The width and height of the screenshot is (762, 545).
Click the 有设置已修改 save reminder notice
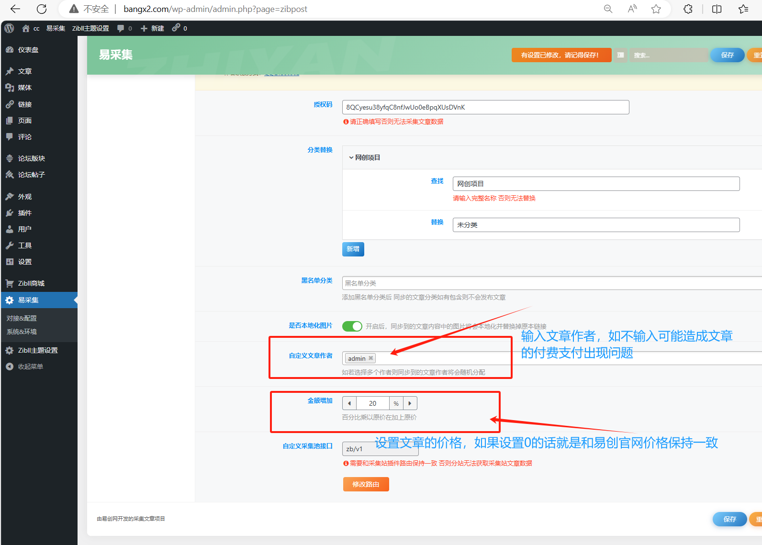coord(561,55)
